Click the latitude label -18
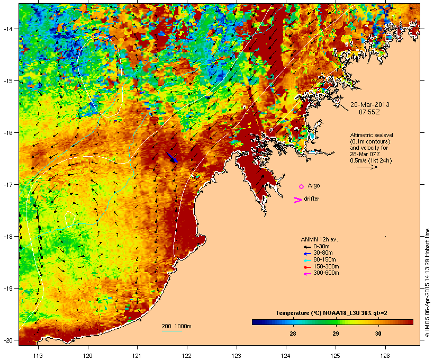 click(7, 236)
